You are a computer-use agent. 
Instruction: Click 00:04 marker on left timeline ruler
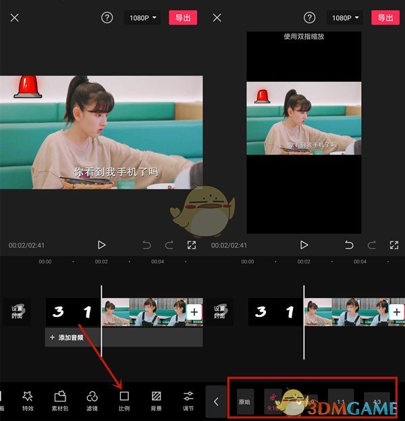(x=157, y=262)
